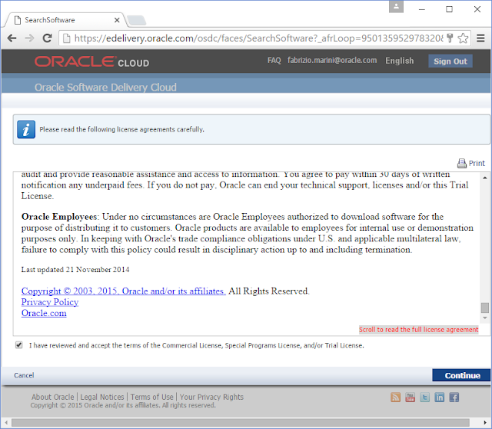Open the YouTube icon in footer
Viewport: 492px width, 429px height.
tap(410, 397)
